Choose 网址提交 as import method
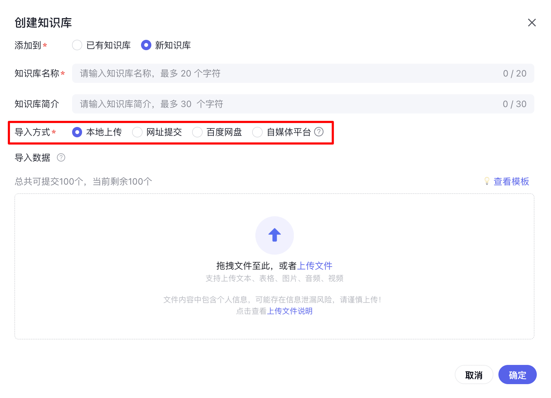This screenshot has height=398, width=551. click(137, 132)
